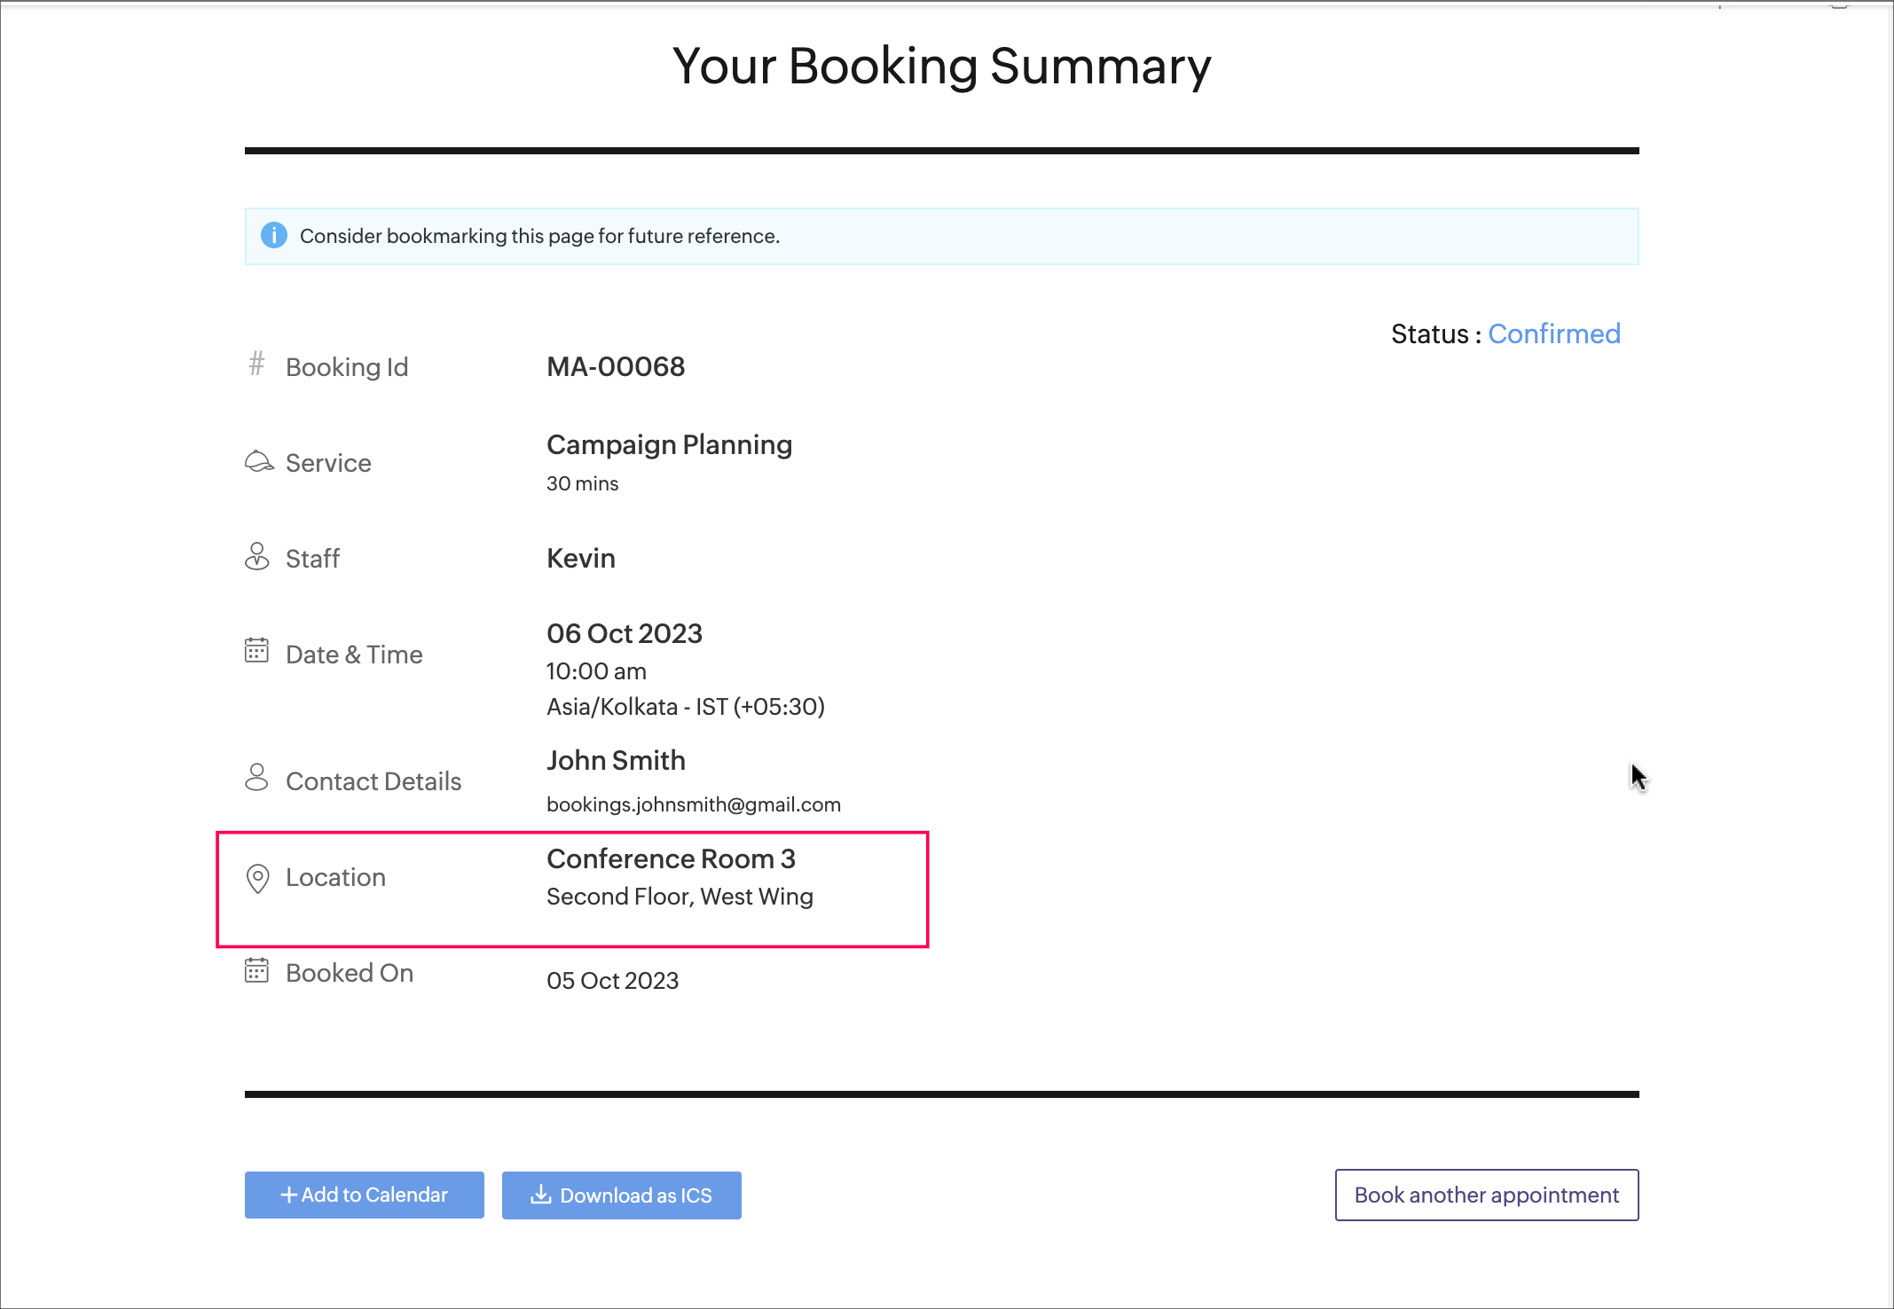
Task: Click the Contact Details user icon
Action: coord(256,778)
